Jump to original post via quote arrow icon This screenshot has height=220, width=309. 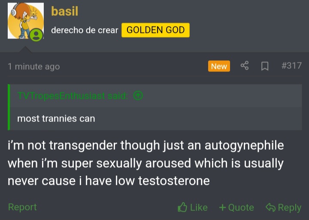point(138,96)
